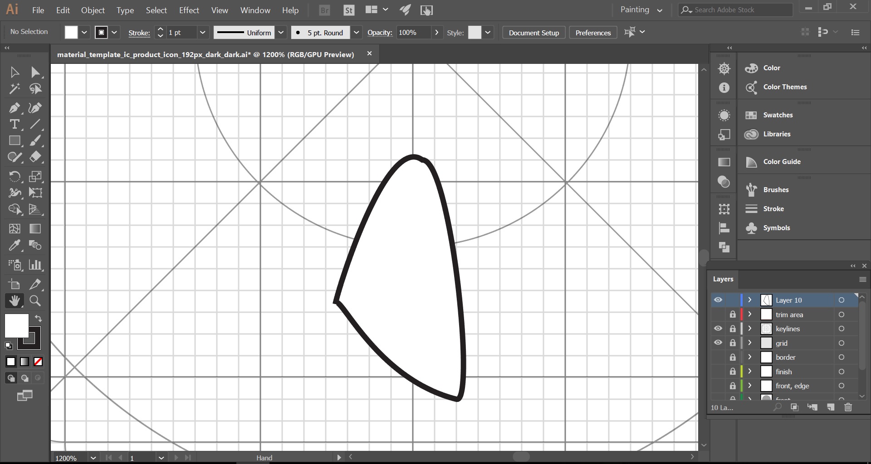Select the Artboard tool
This screenshot has height=464, width=871.
(x=15, y=284)
